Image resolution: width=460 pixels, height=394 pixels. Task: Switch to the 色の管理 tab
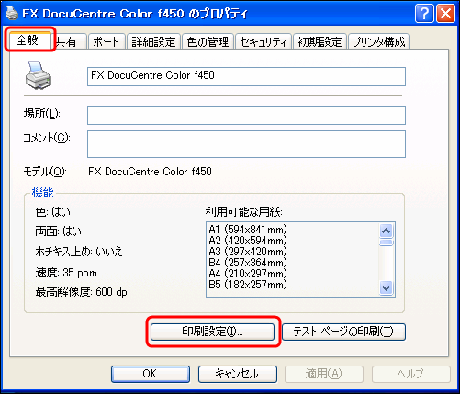(208, 41)
